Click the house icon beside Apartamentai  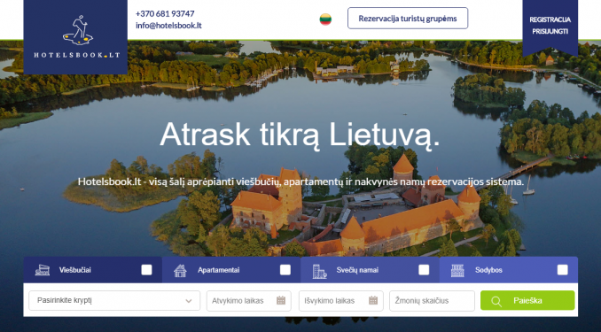click(x=180, y=270)
